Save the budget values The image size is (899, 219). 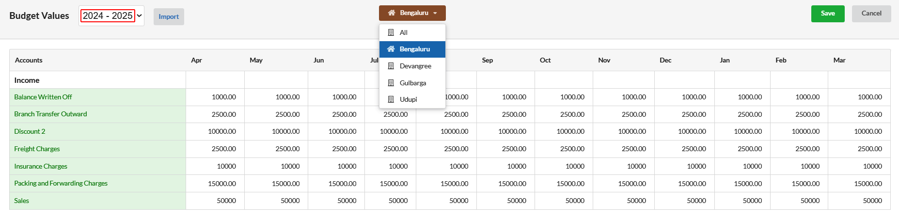[x=828, y=14]
